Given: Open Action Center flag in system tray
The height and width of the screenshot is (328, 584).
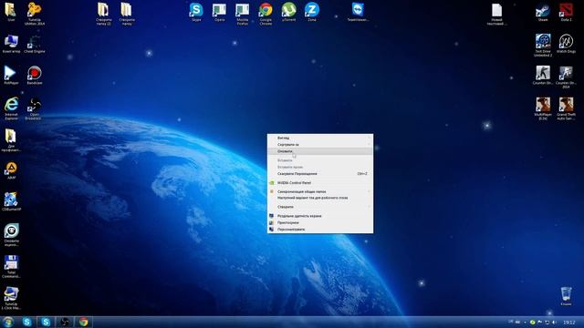Looking at the screenshot, I should (539, 323).
